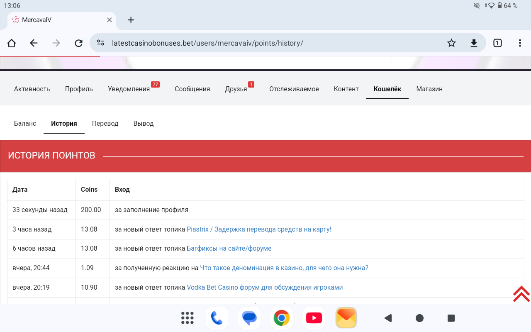Open the Багфиксы на сайте/форуме topic link
The width and height of the screenshot is (531, 332).
pyautogui.click(x=229, y=249)
